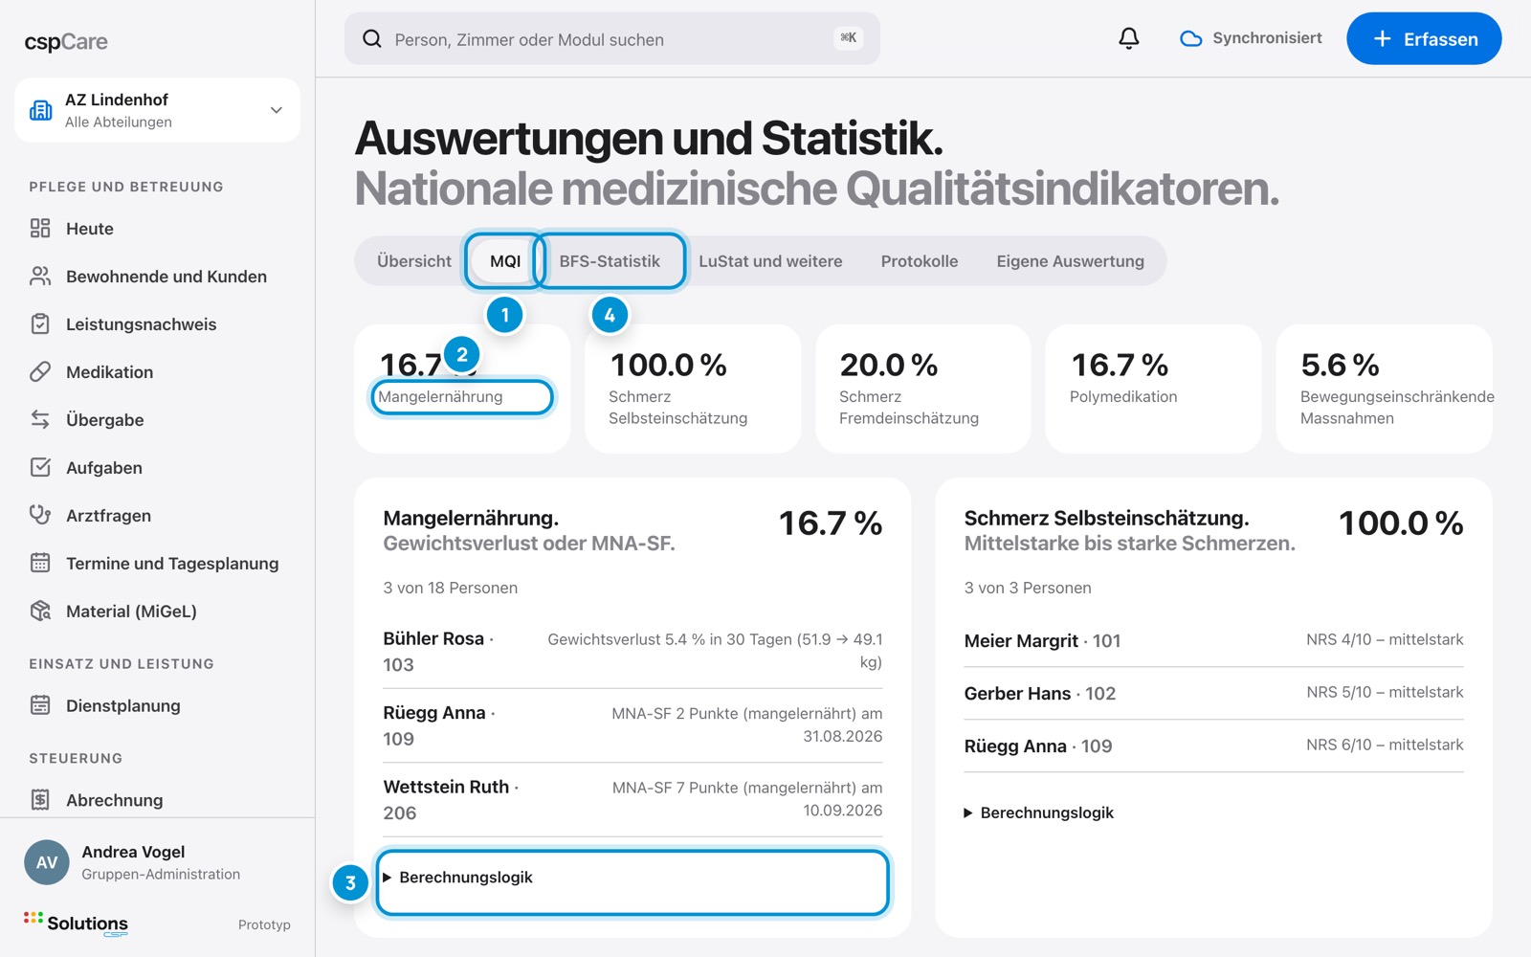Click the Aufgaben checkbox icon

tap(40, 467)
